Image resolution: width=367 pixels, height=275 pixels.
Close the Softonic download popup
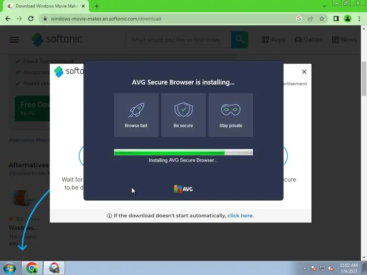coord(304,72)
